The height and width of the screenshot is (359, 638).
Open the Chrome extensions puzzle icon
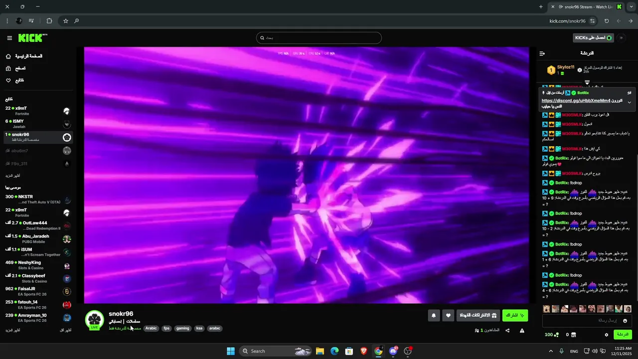tap(49, 21)
